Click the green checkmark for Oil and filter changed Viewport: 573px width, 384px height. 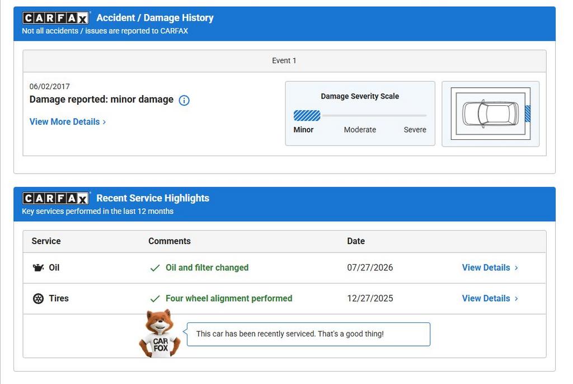[155, 268]
